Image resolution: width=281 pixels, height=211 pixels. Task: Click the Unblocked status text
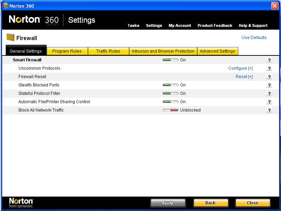pyautogui.click(x=190, y=110)
